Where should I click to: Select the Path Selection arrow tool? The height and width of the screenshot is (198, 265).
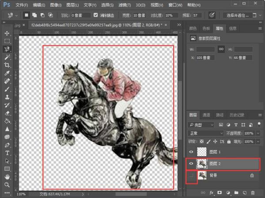pyautogui.click(x=7, y=161)
